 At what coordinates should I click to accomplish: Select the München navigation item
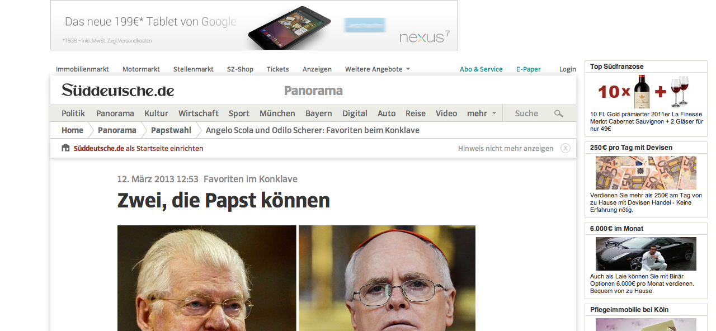277,114
